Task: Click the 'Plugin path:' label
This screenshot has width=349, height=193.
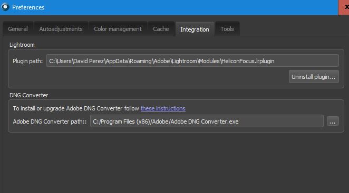Action: (x=27, y=61)
